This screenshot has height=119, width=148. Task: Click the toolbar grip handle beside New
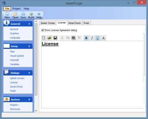pos(3,15)
